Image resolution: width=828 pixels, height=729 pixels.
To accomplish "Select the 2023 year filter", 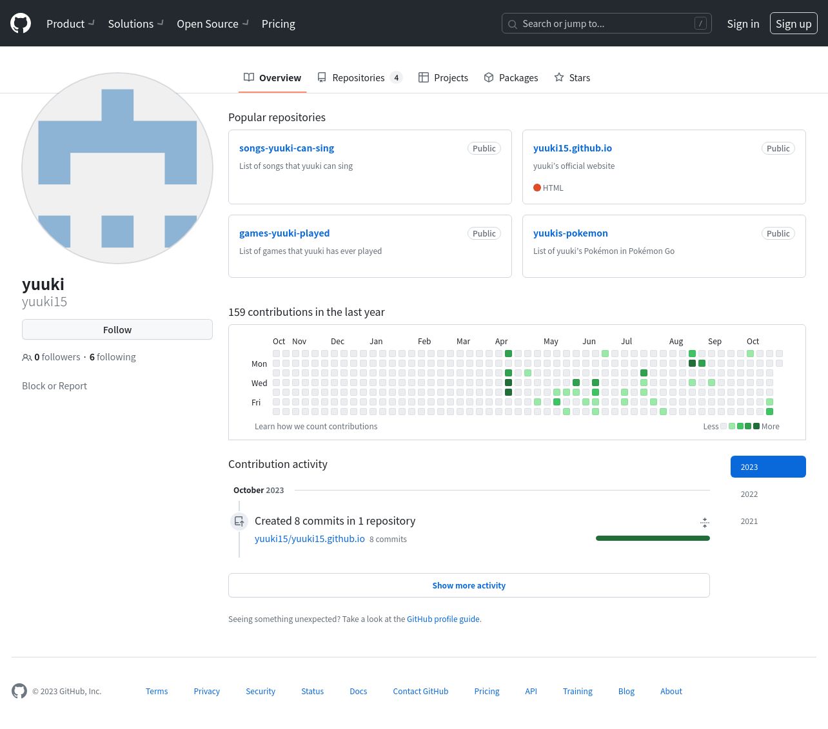I will (x=768, y=467).
